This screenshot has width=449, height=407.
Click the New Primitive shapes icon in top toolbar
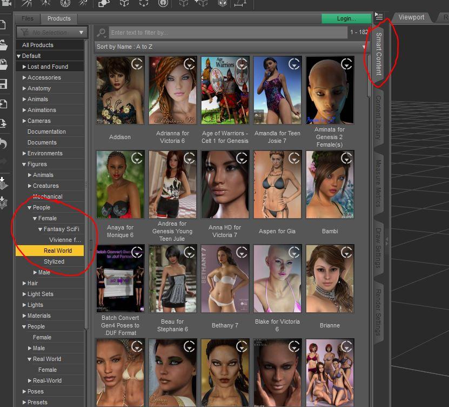(x=104, y=4)
